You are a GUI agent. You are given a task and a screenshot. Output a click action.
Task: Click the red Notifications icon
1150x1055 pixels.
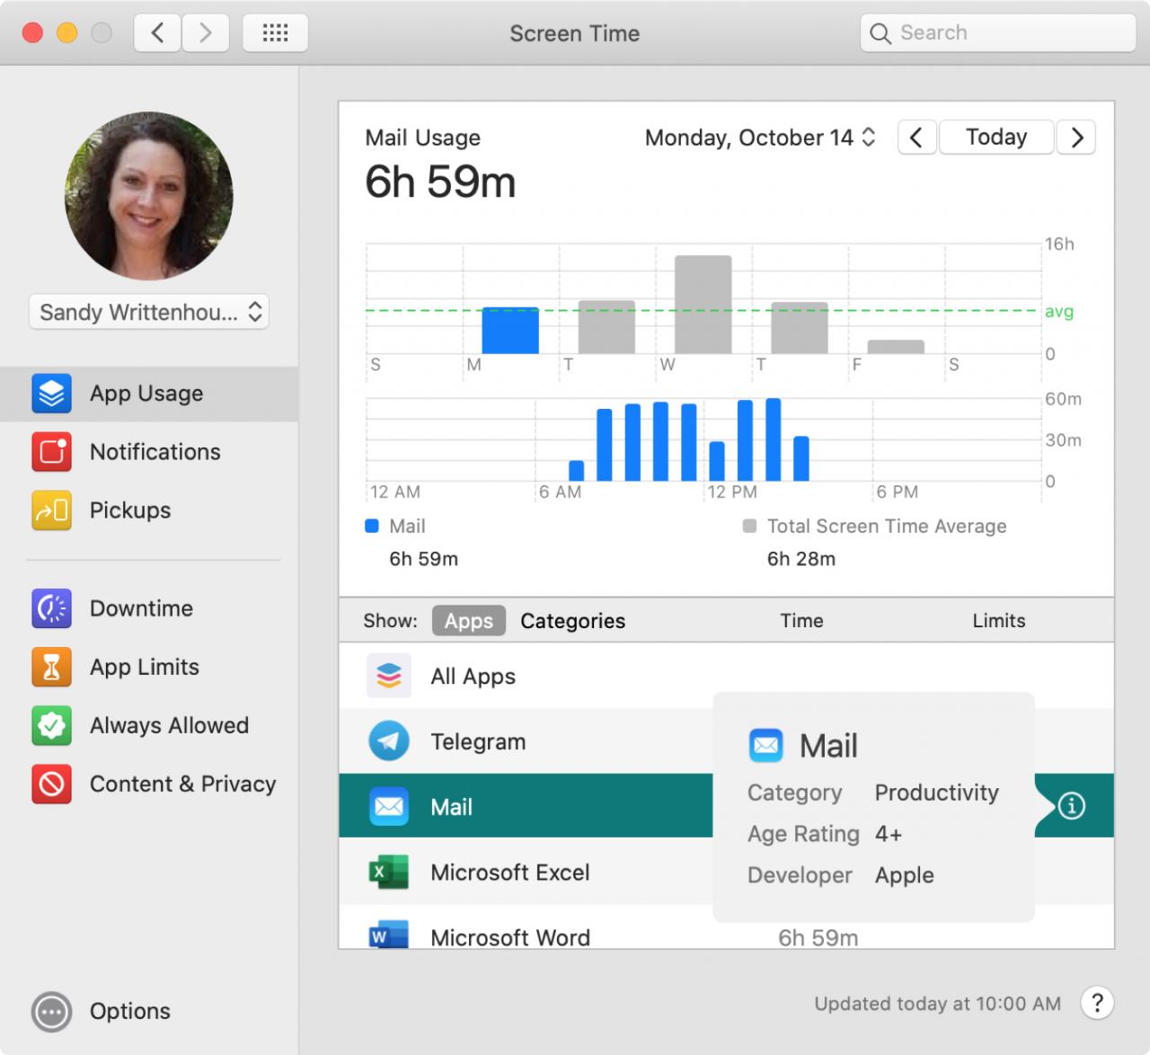click(52, 452)
